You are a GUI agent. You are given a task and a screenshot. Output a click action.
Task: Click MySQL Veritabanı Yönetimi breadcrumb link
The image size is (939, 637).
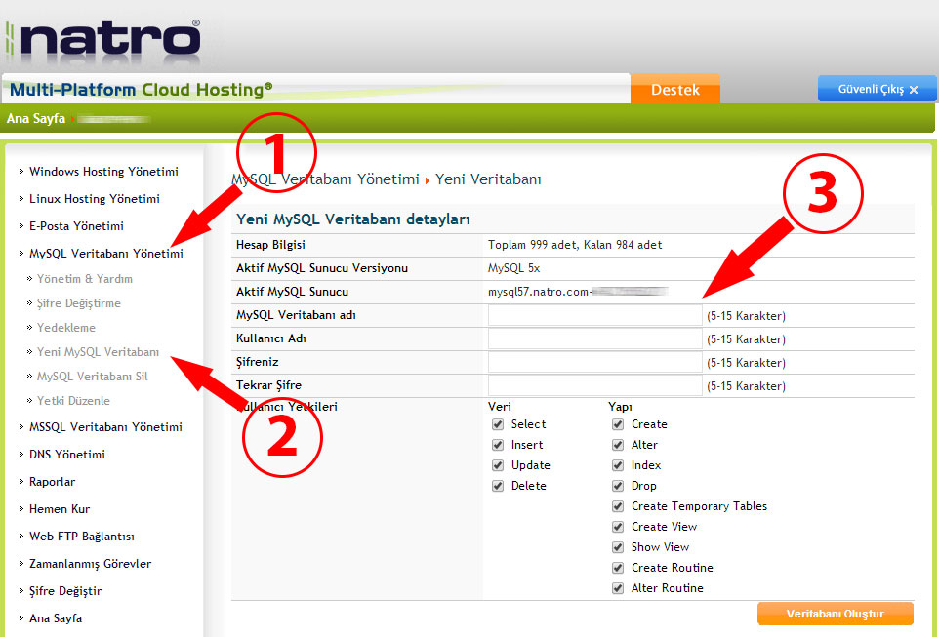tap(325, 179)
